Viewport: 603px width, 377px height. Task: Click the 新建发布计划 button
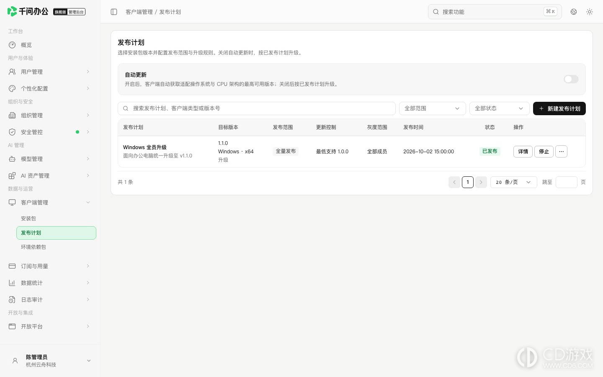[559, 108]
